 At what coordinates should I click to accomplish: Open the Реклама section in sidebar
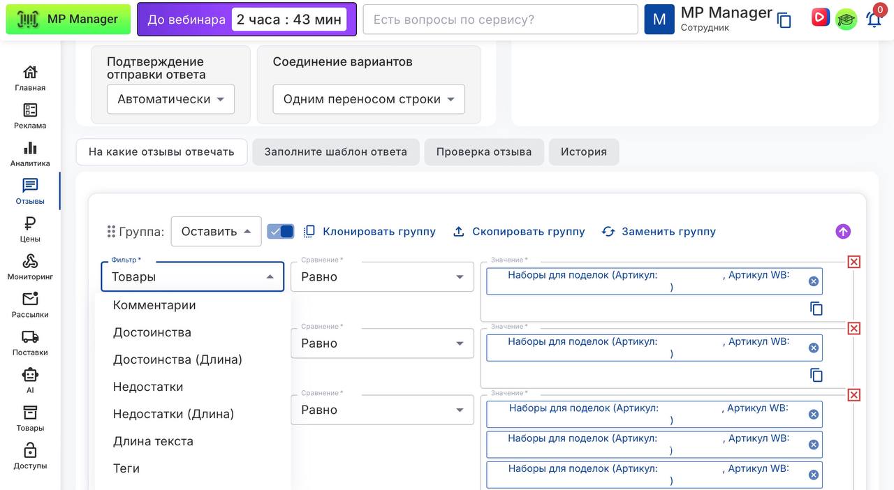[30, 116]
